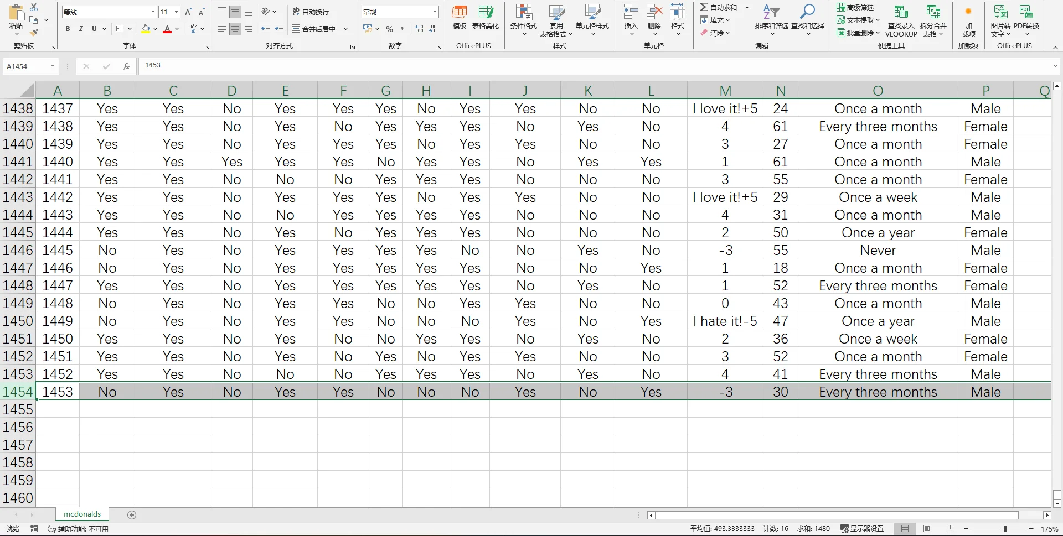Click the orientation text-angle icon
The width and height of the screenshot is (1063, 536).
(x=266, y=12)
